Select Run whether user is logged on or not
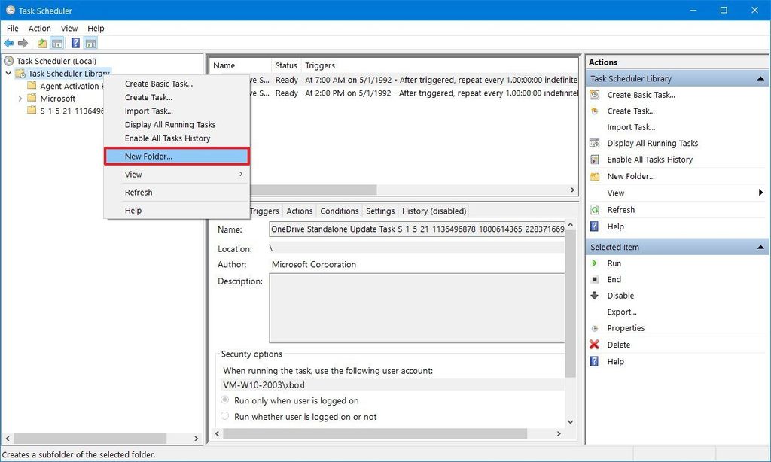Viewport: 771px width, 462px height. pyautogui.click(x=224, y=416)
